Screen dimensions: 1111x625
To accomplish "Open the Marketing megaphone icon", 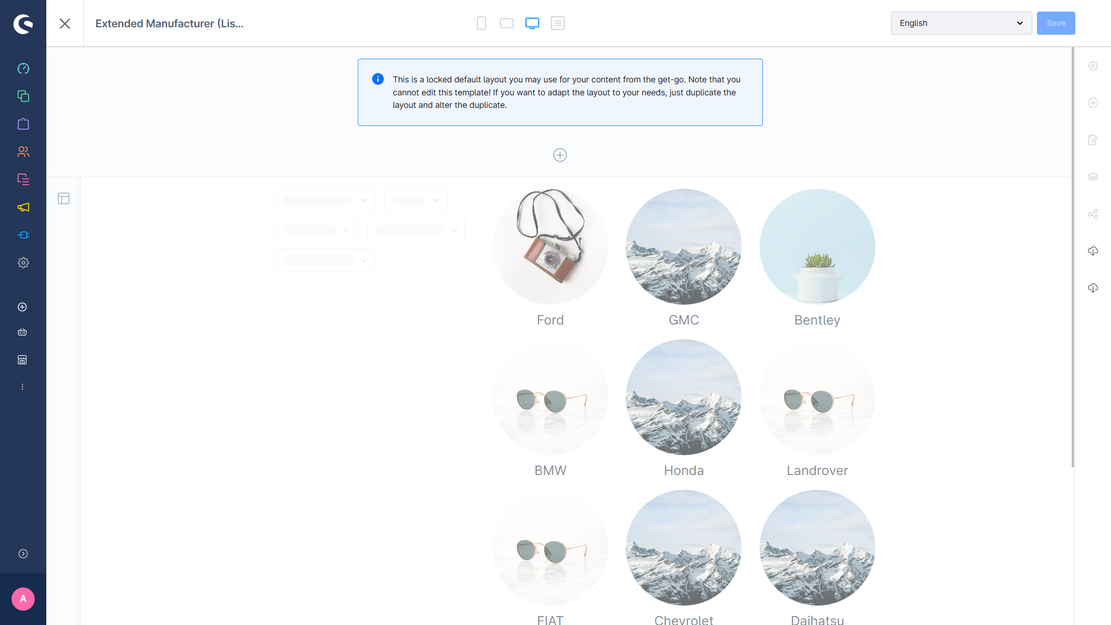I will click(x=23, y=207).
